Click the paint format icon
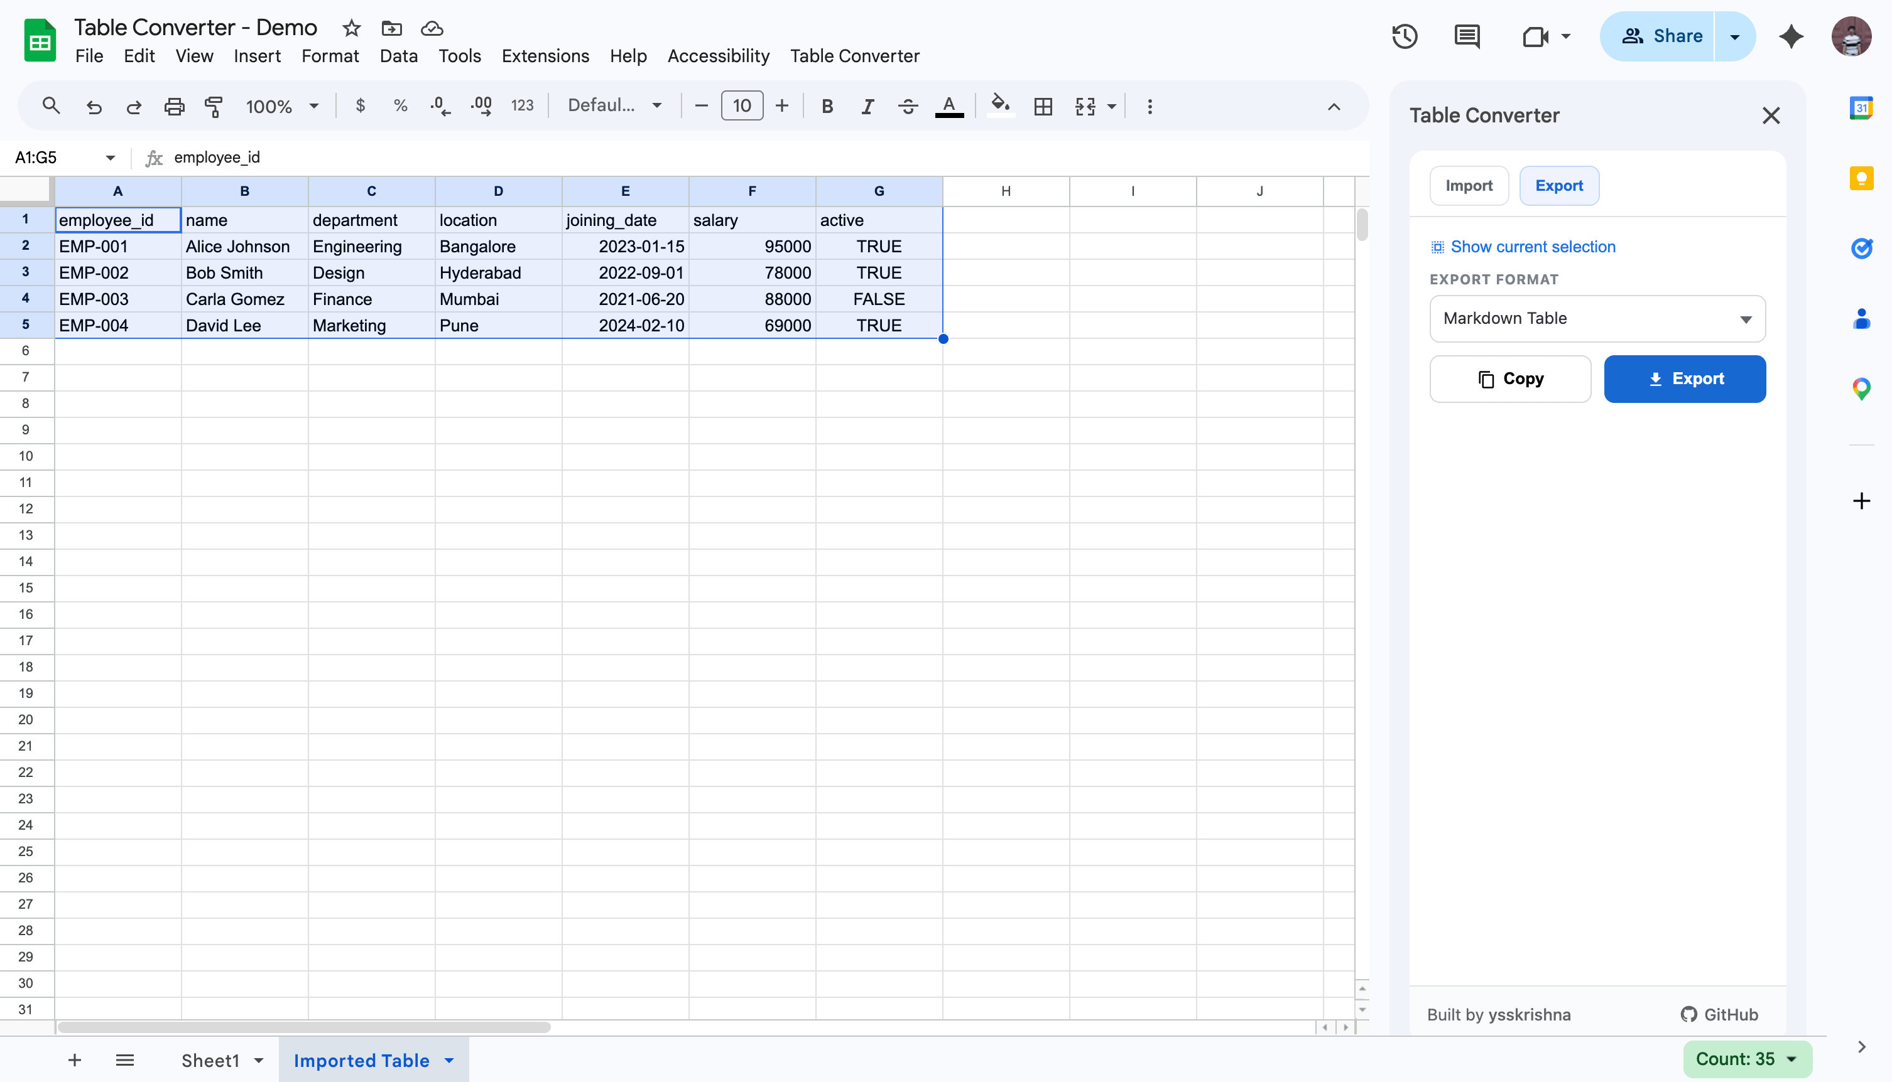This screenshot has width=1892, height=1082. 214,106
